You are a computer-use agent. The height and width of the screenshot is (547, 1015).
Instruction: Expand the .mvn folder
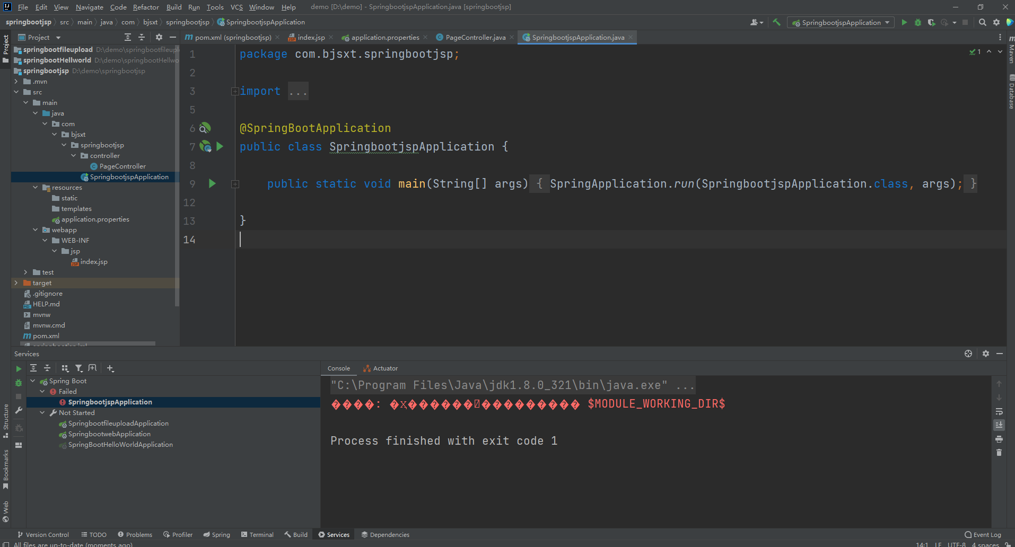click(x=16, y=82)
